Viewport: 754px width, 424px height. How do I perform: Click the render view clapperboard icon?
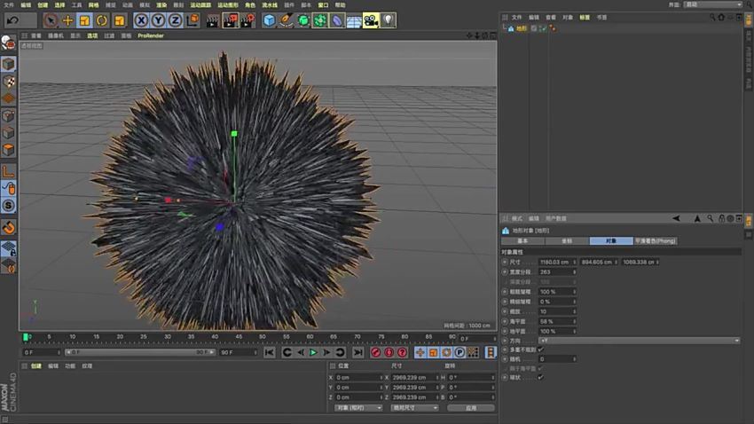(213, 20)
